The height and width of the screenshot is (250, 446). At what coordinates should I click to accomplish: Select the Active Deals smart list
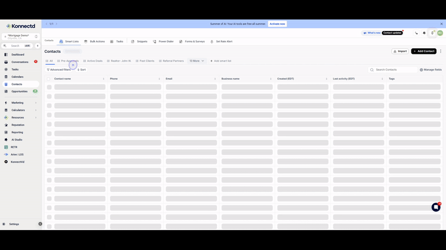(93, 61)
